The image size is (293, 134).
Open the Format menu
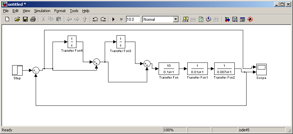pos(60,11)
